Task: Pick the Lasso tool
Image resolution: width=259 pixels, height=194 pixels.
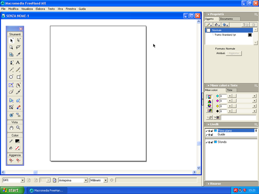Action: (18, 47)
